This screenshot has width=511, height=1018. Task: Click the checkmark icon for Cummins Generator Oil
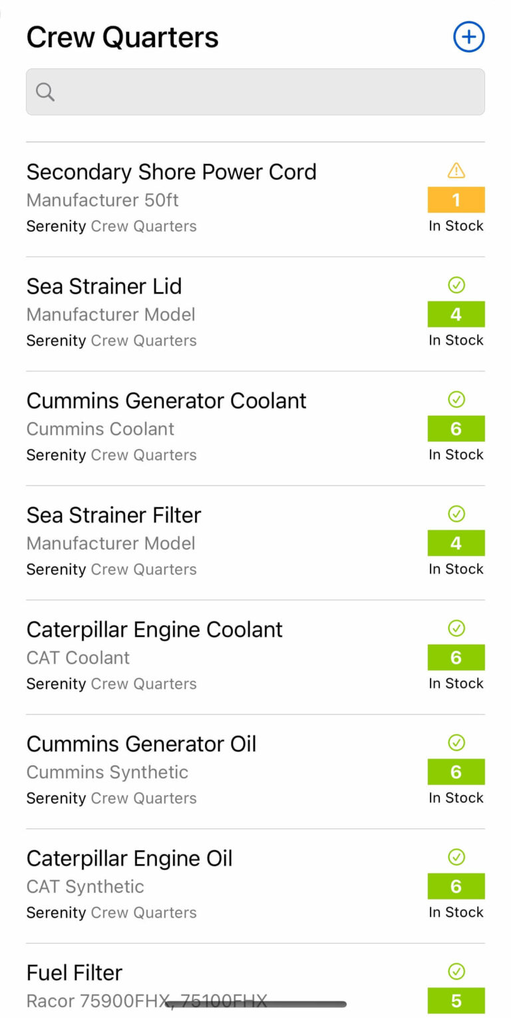[456, 743]
